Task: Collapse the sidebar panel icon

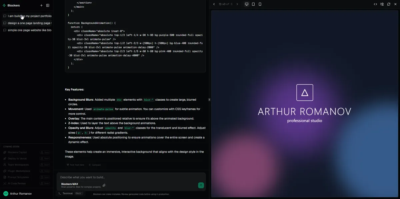Action: (48, 5)
